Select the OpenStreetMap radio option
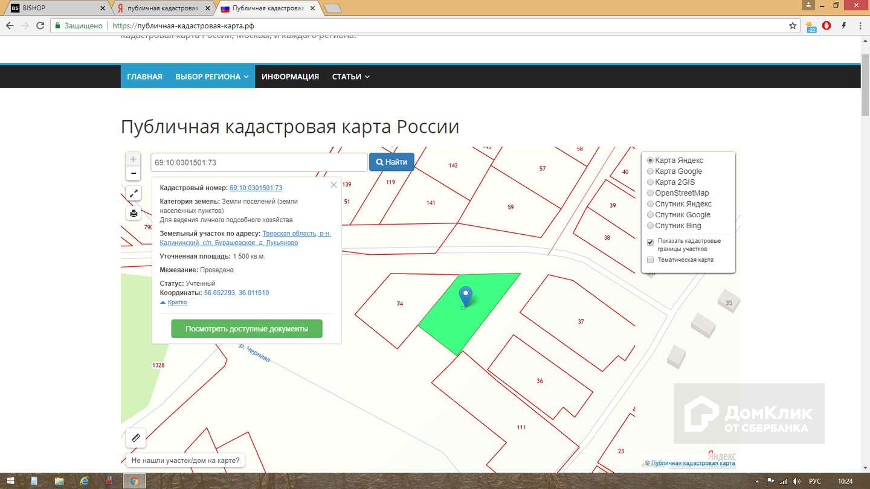870x489 pixels. (651, 193)
